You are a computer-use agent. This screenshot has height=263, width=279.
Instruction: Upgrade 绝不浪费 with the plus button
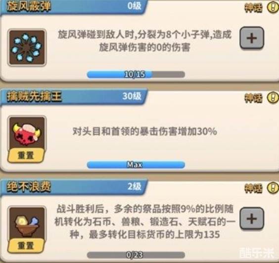(252, 219)
